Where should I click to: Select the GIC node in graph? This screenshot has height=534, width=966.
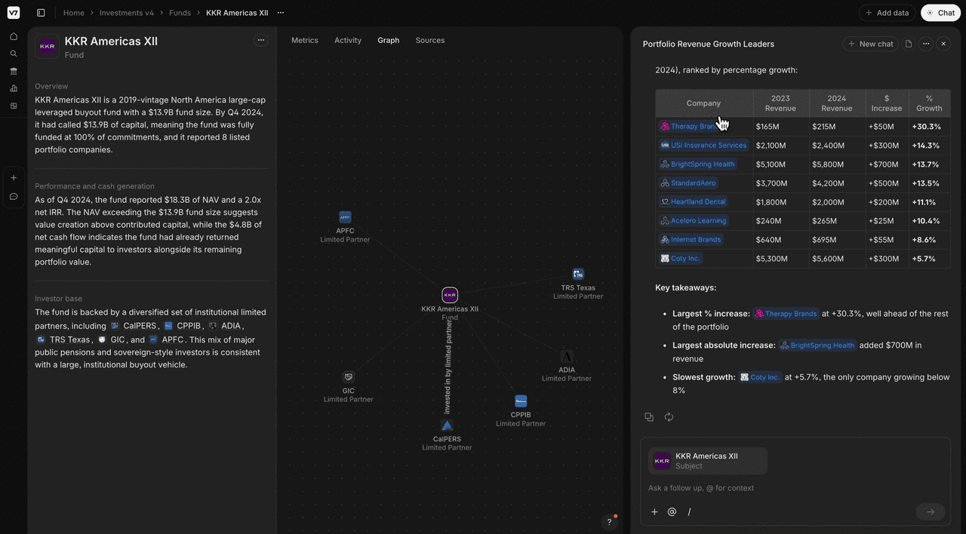[348, 377]
